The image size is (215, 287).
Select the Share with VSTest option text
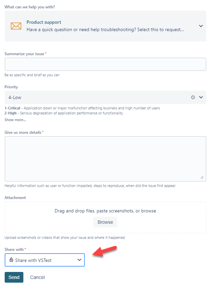pos(33,260)
